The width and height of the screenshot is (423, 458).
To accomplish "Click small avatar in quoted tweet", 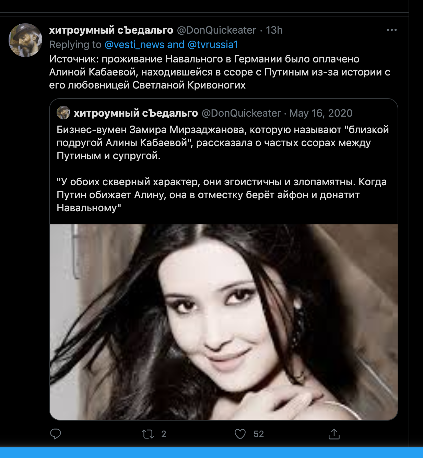I will [63, 113].
